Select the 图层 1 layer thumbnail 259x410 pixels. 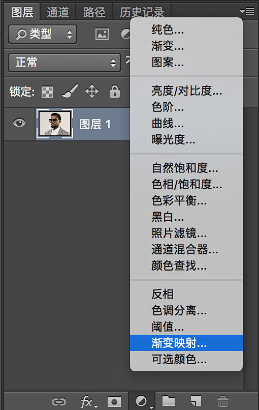(x=55, y=124)
